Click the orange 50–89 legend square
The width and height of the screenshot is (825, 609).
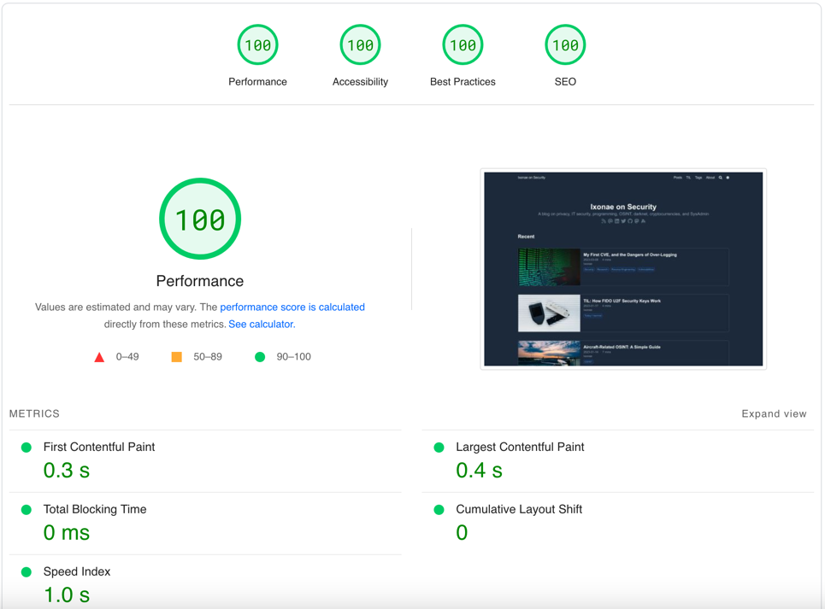tap(176, 356)
